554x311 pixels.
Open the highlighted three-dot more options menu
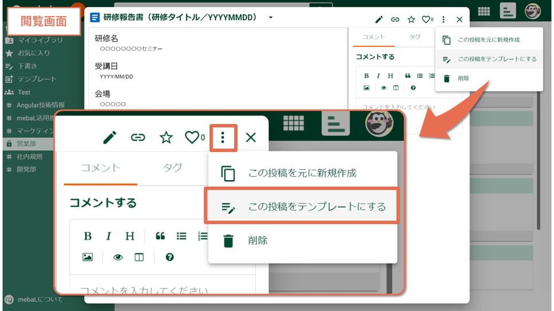(223, 138)
